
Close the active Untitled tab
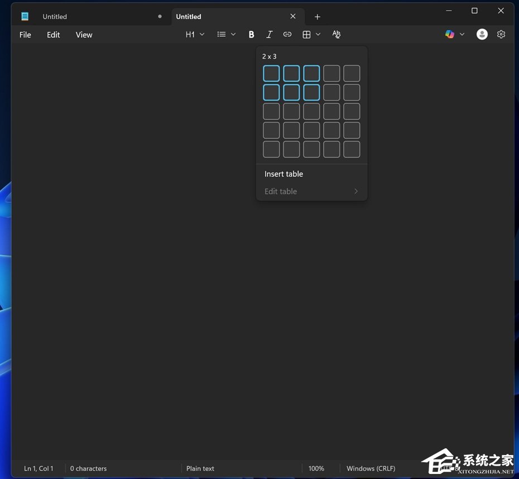(x=293, y=16)
